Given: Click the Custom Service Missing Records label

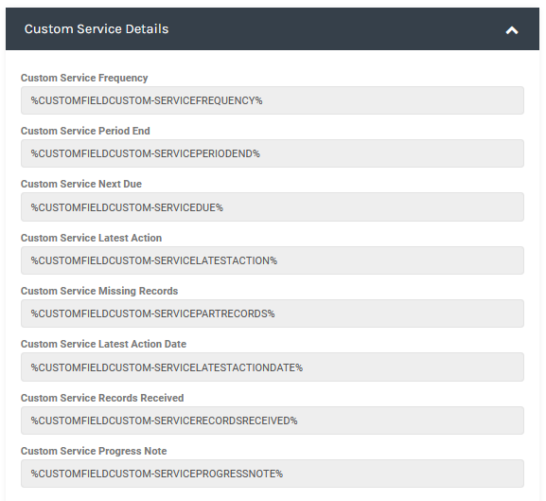Looking at the screenshot, I should [x=99, y=291].
